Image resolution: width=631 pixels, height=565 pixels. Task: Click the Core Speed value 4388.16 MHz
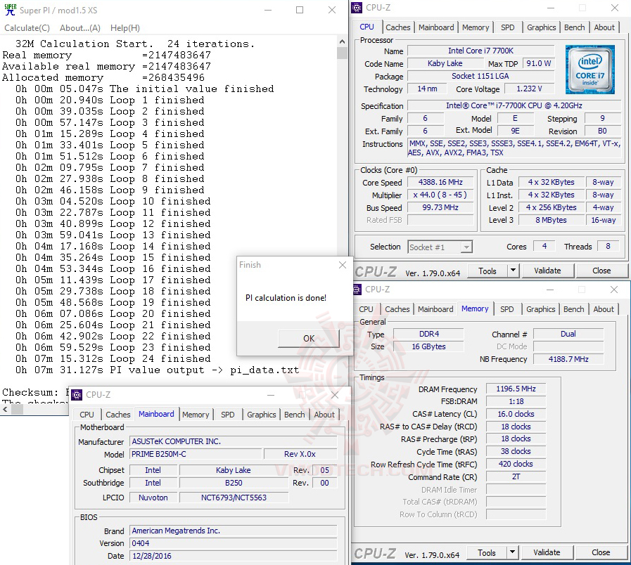(440, 182)
